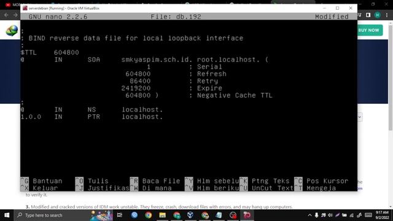The image size is (393, 221).
Task: Click 'localhost.' on the PTR line
Action: [142, 117]
